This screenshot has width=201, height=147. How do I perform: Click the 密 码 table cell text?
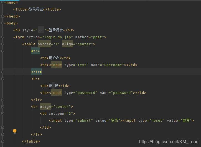point(54,86)
